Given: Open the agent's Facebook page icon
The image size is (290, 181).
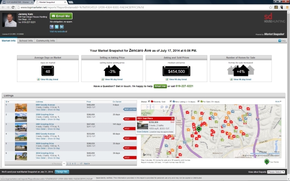Looking at the screenshot, I should [x=52, y=27].
